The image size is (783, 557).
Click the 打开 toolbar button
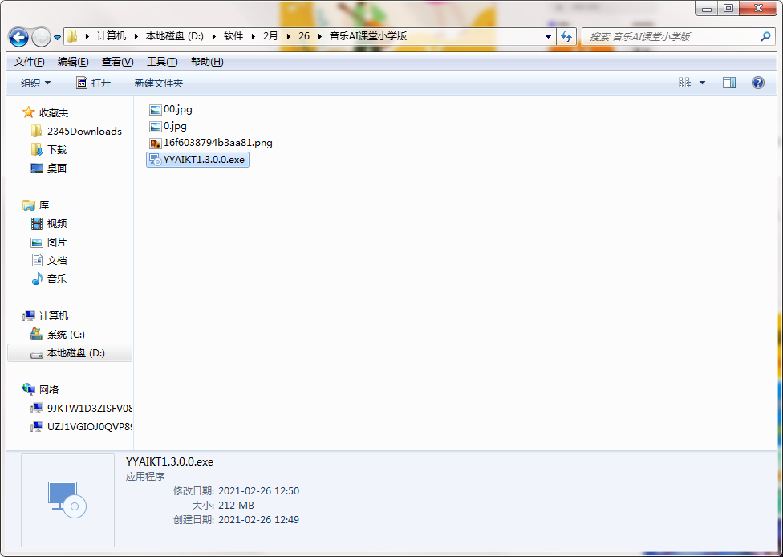click(x=93, y=83)
